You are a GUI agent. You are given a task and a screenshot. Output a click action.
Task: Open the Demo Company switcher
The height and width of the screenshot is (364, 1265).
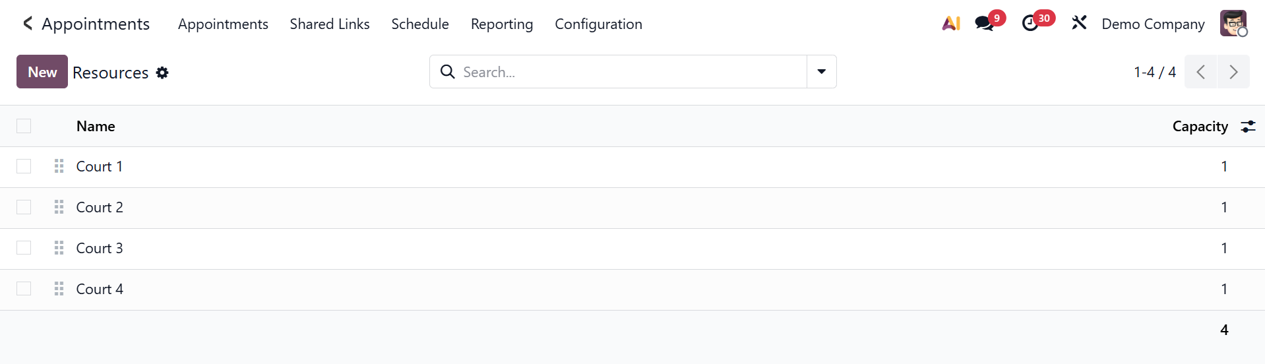(1153, 24)
